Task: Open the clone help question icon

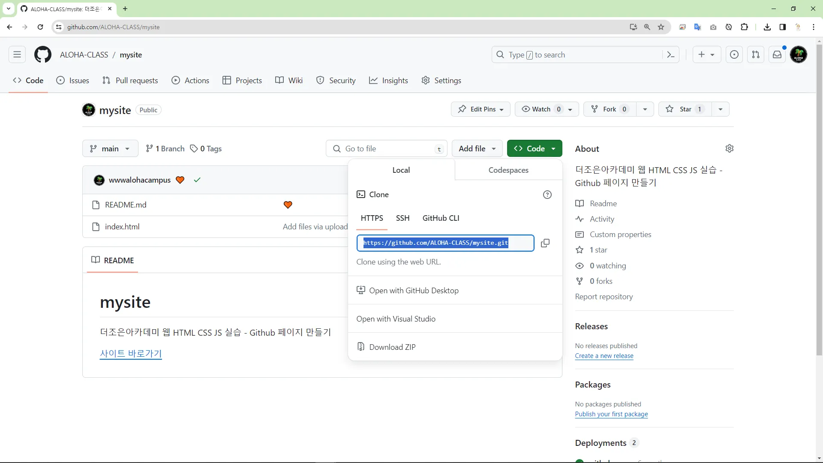Action: (x=547, y=195)
